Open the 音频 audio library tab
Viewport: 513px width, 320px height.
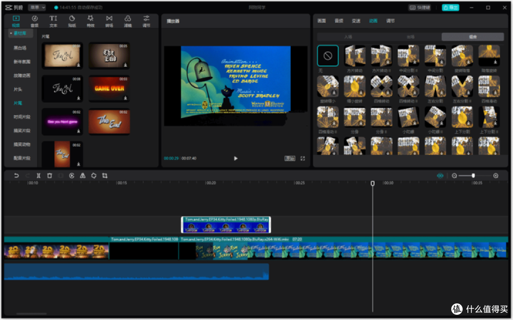pyautogui.click(x=34, y=21)
